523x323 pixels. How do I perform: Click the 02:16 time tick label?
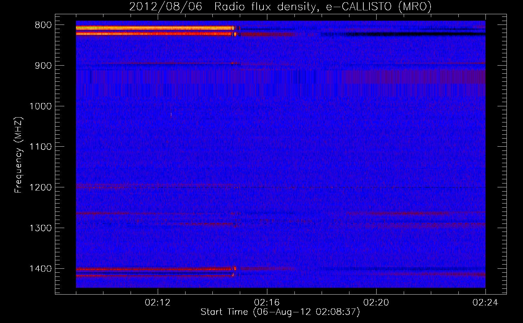click(267, 303)
